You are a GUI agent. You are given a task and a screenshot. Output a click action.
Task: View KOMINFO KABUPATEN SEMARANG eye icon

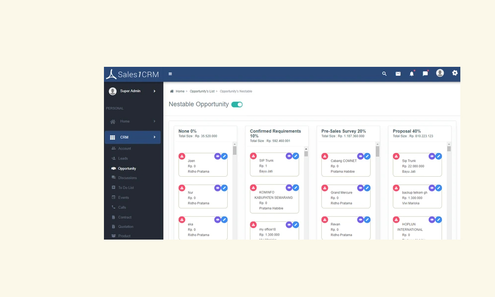click(289, 188)
